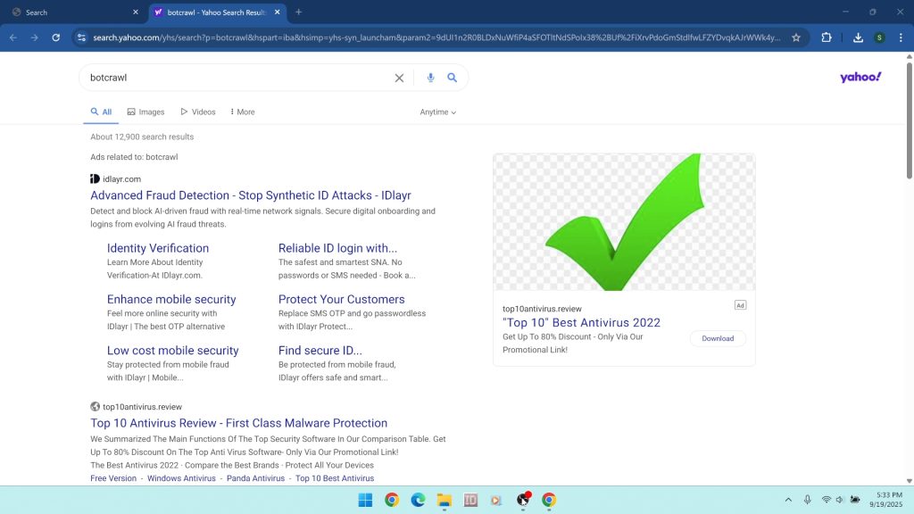The height and width of the screenshot is (514, 914).
Task: Click the idlayr.com source label
Action: (121, 178)
